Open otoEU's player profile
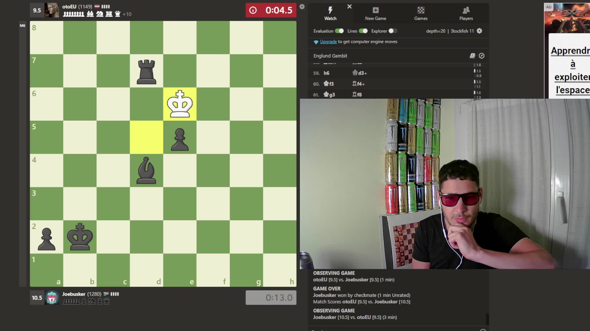This screenshot has height=331, width=590. pos(70,6)
